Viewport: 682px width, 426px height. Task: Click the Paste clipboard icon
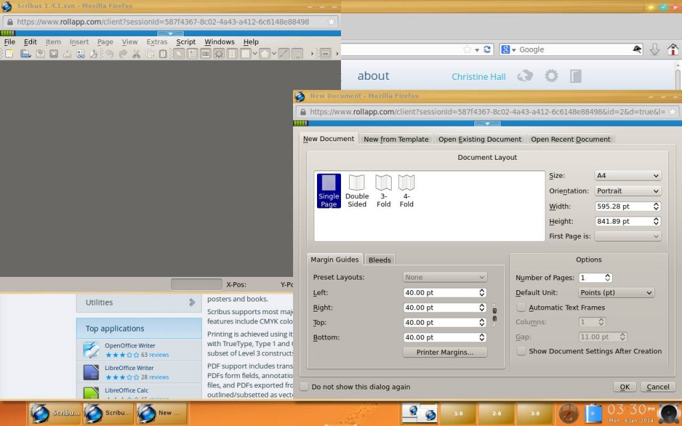pyautogui.click(x=163, y=54)
